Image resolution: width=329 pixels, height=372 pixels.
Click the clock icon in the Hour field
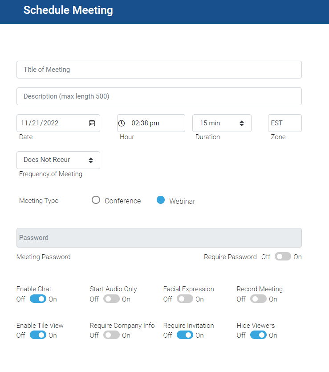pos(121,123)
